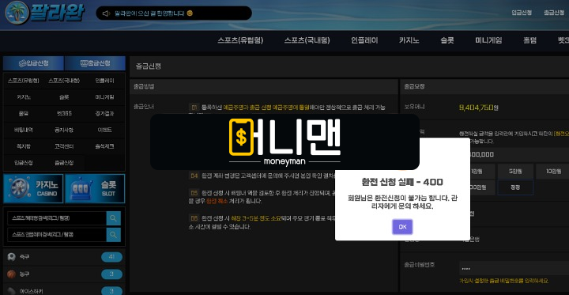Select 스포츠(국내형) in the sidebar menu grid
The height and width of the screenshot is (295, 569).
point(64,81)
